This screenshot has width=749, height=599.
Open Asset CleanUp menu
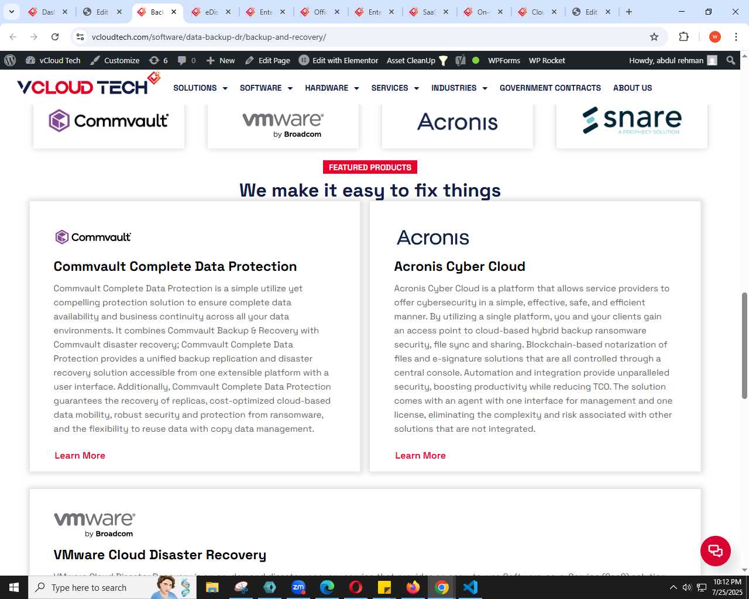(417, 60)
